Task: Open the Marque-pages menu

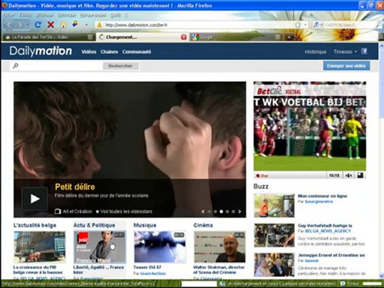Action: point(93,15)
